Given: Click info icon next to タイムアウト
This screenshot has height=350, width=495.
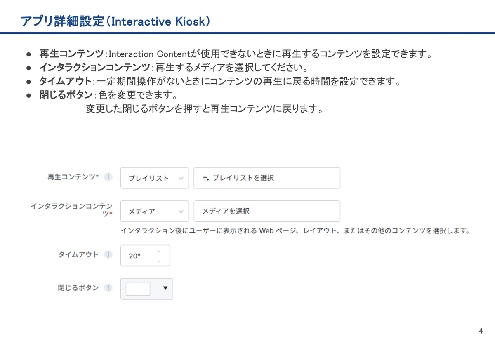Looking at the screenshot, I should pos(108,255).
